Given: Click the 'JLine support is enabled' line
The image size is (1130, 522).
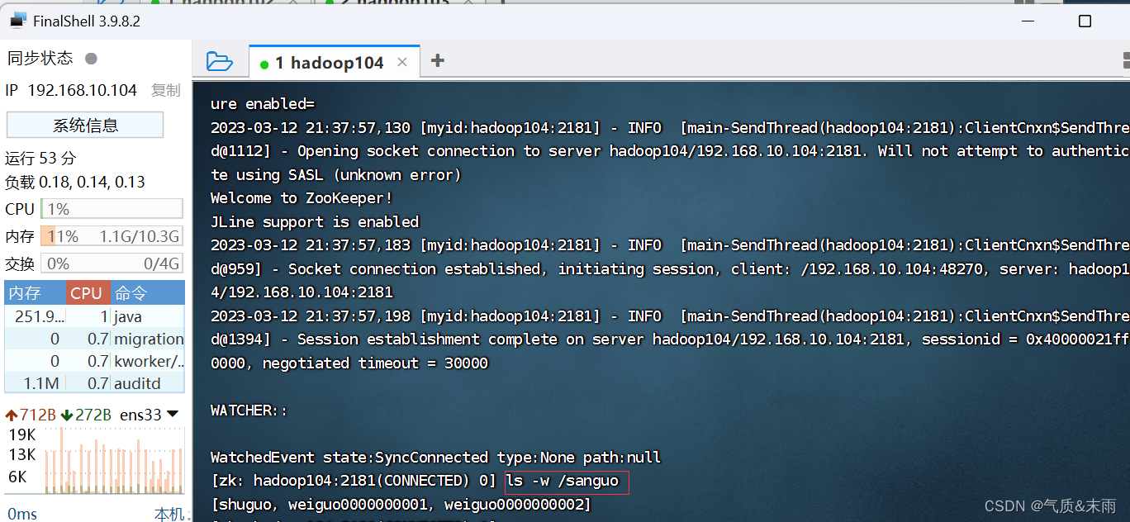Looking at the screenshot, I should 315,221.
